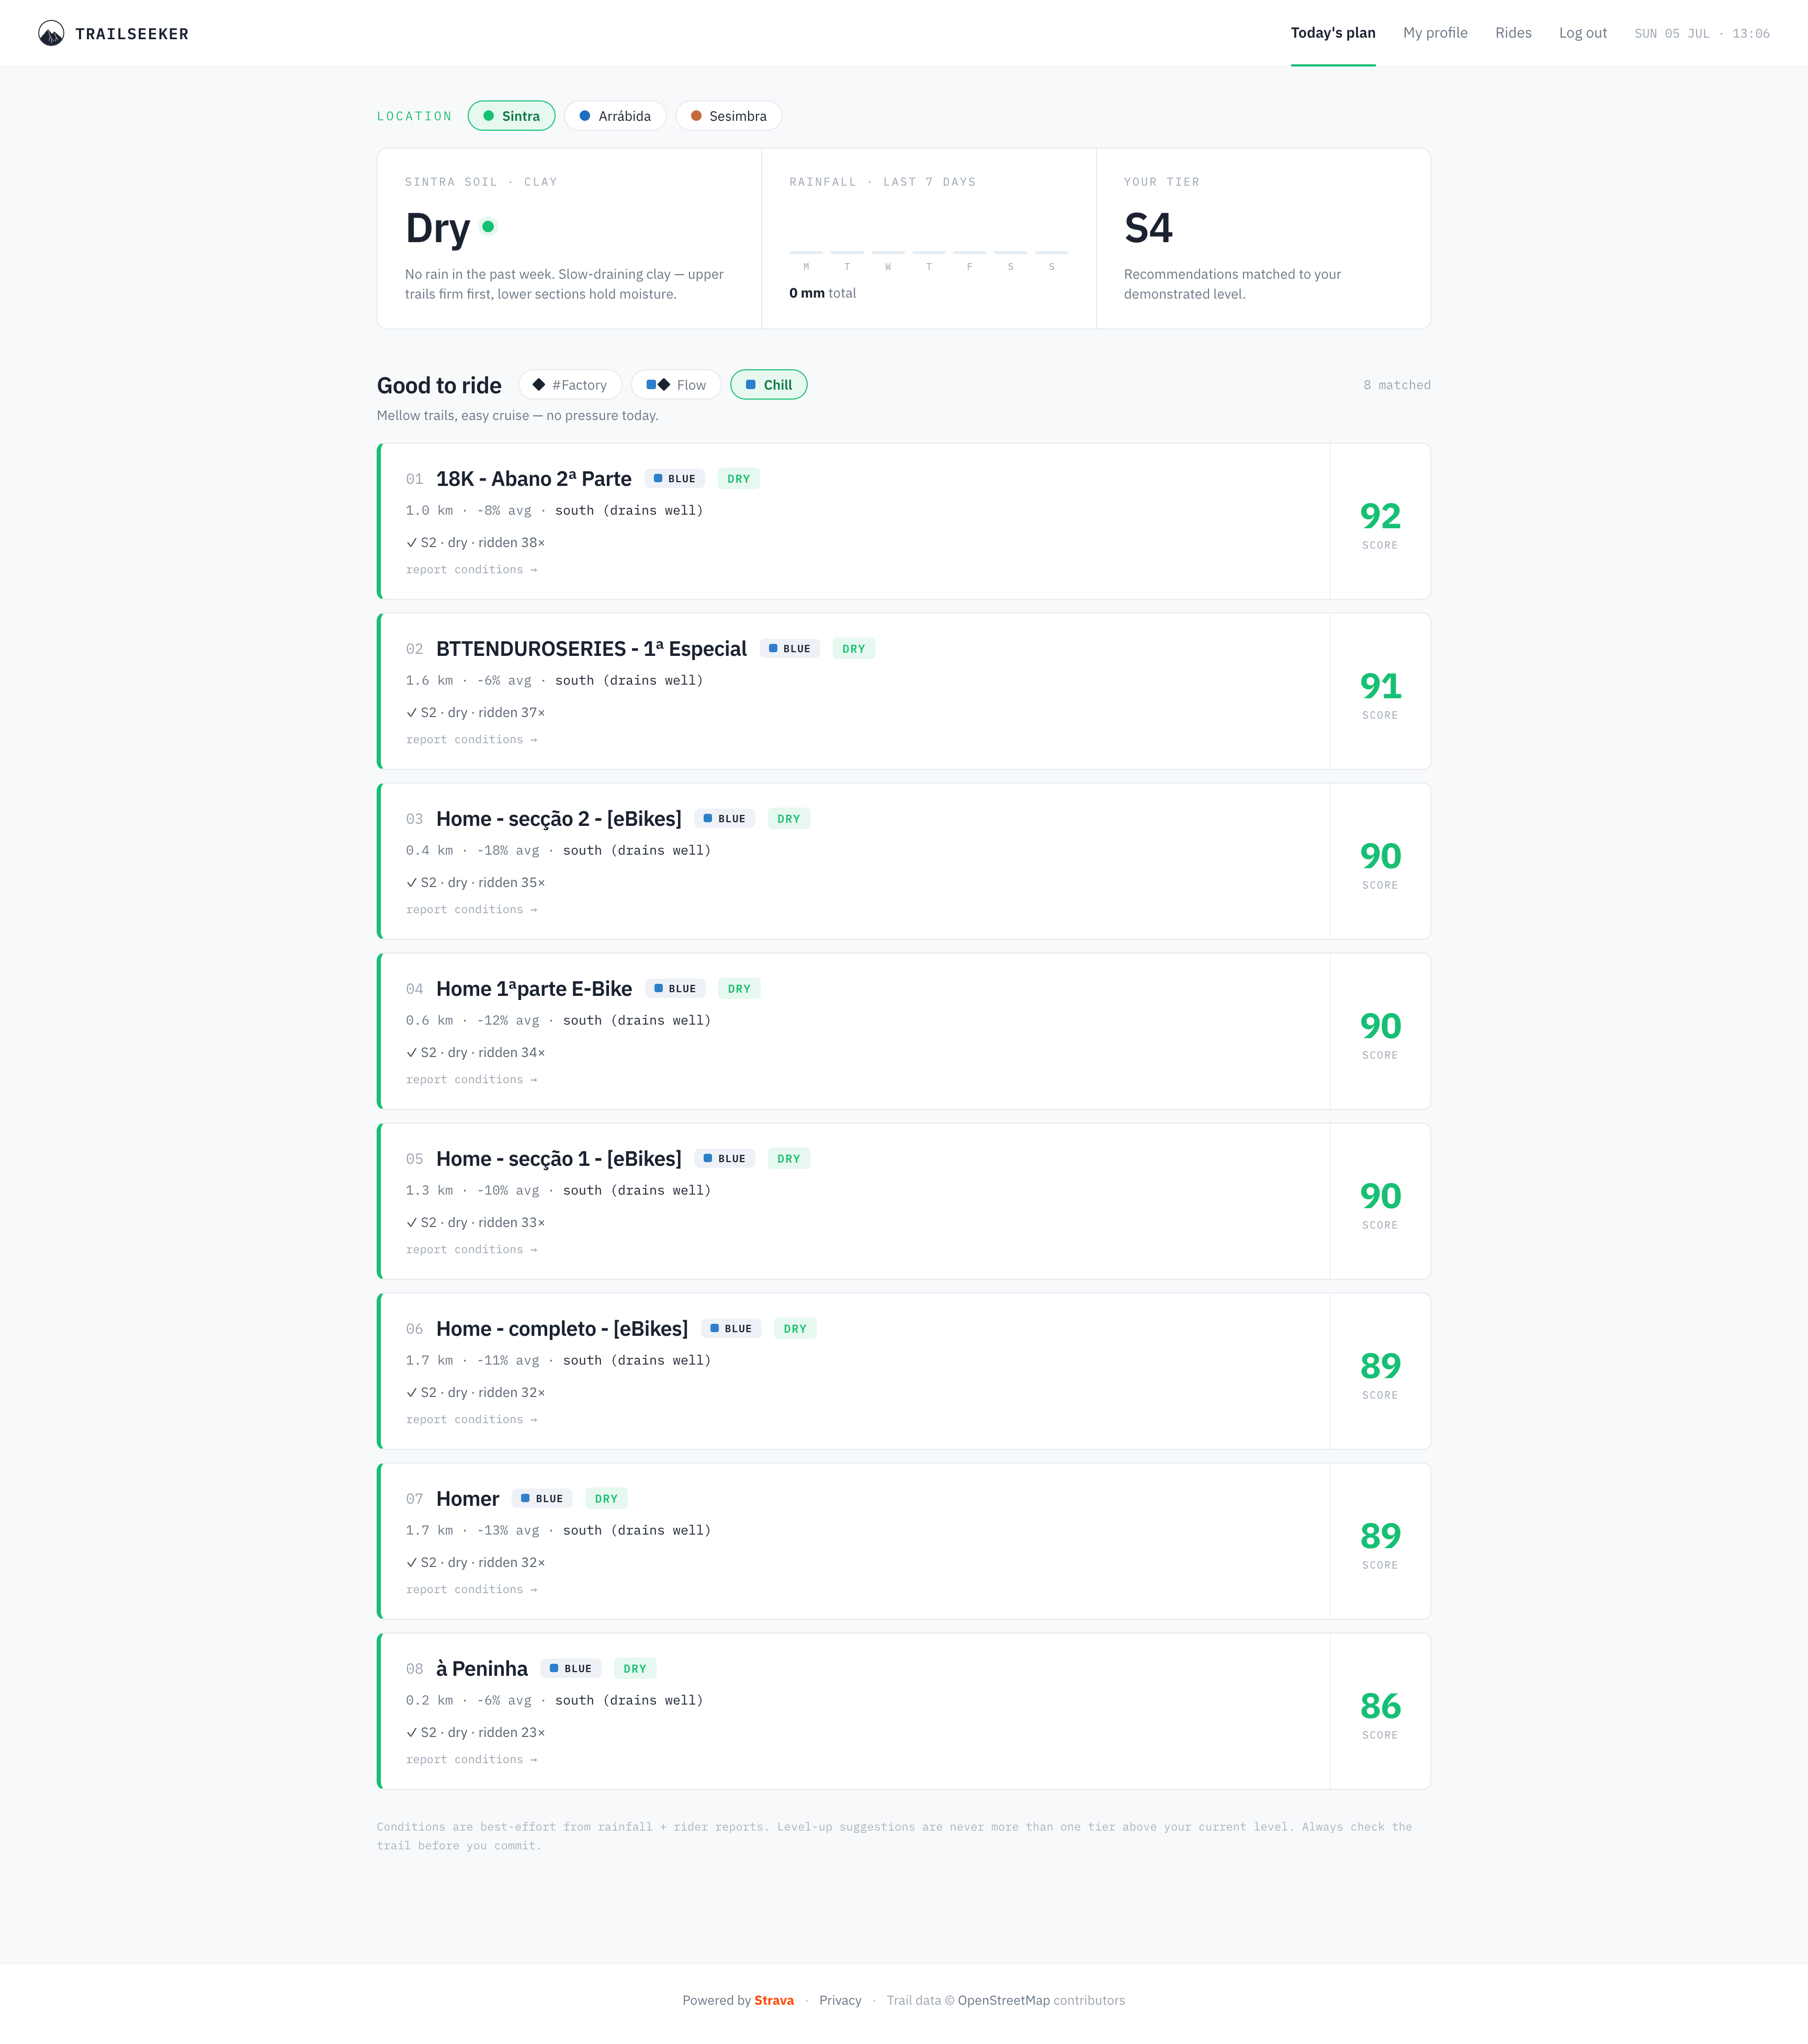Filter trails by Flow style
The image size is (1808, 2044).
point(676,385)
